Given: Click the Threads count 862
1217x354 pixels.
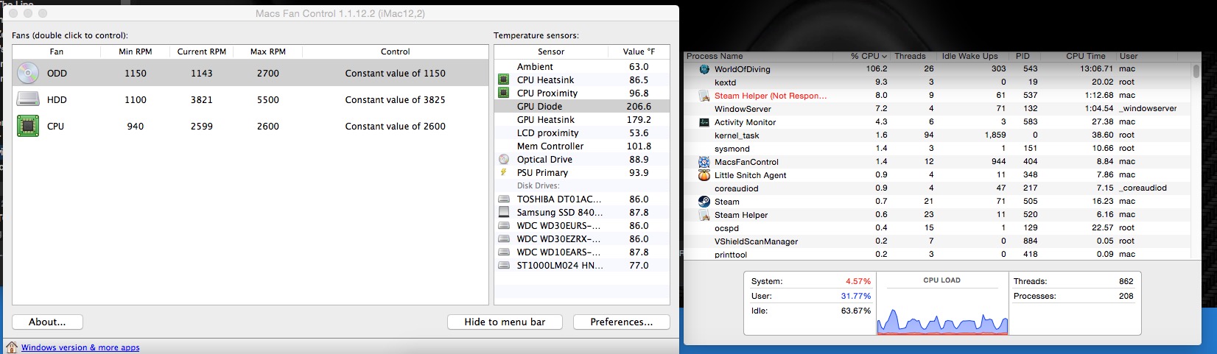Looking at the screenshot, I should coord(1126,281).
